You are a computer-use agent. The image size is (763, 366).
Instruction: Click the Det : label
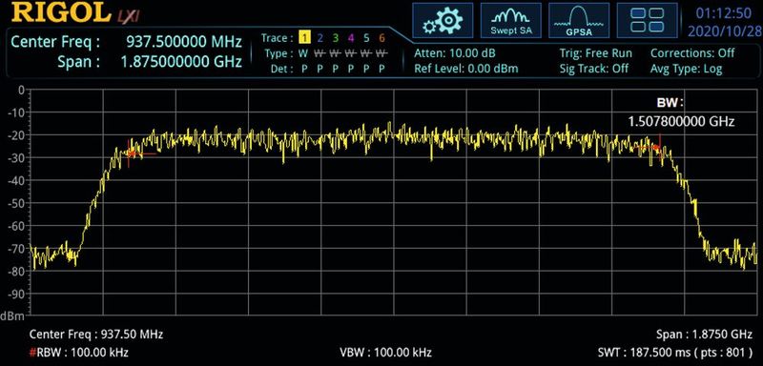click(281, 69)
